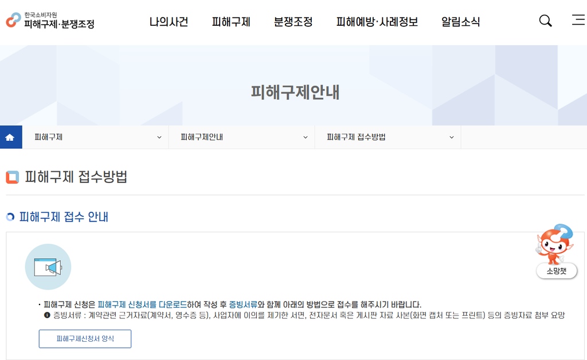Expand the 피해구제 breadcrumb dropdown

tap(96, 137)
